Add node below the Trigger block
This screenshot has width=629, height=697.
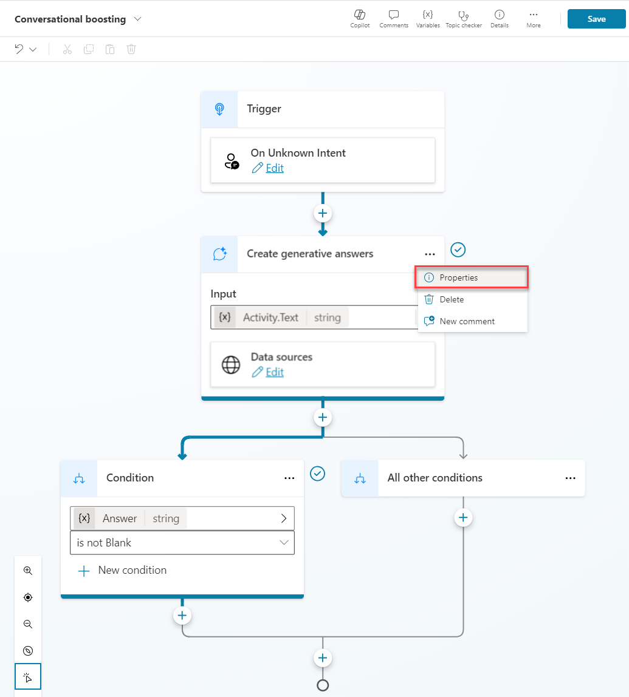click(323, 214)
